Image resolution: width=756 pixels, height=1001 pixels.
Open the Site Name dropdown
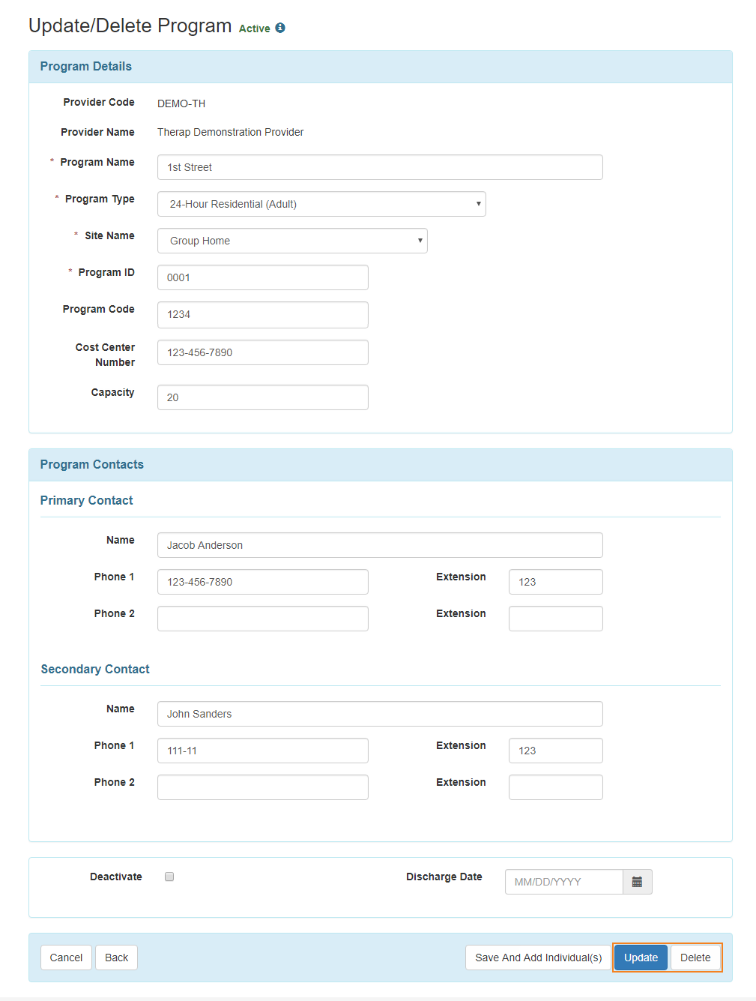click(292, 241)
